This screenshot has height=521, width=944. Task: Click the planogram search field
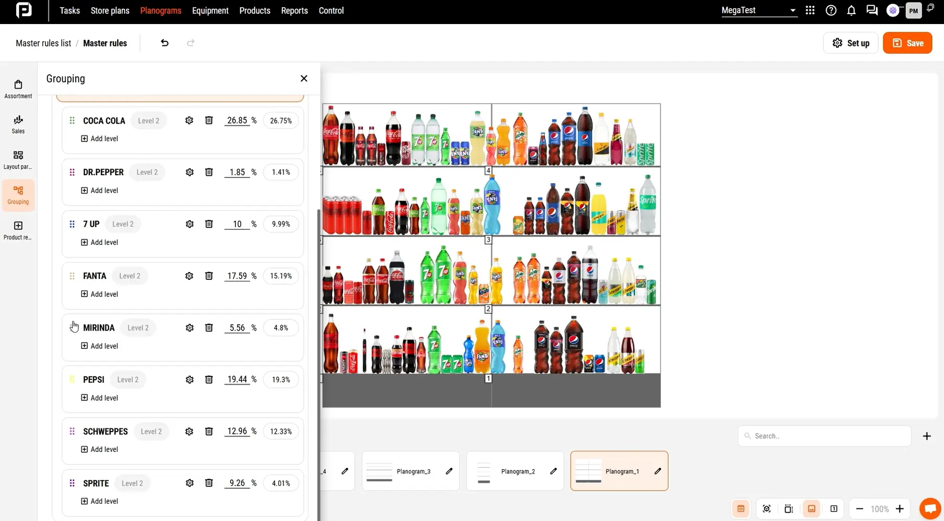tap(825, 436)
